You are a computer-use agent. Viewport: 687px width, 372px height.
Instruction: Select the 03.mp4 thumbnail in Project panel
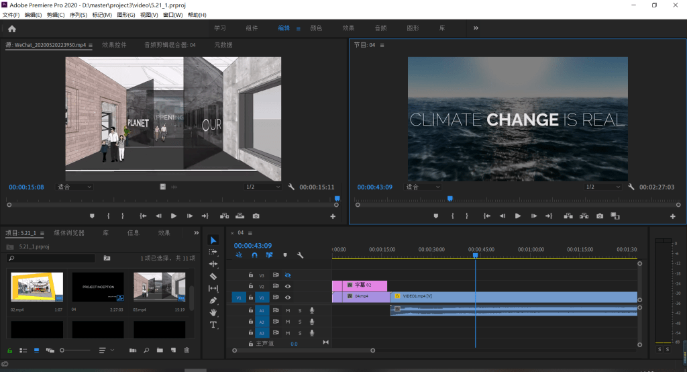(x=160, y=287)
